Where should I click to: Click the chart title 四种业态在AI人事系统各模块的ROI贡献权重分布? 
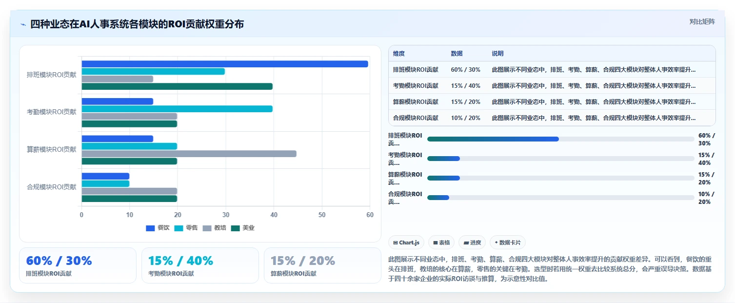pos(137,24)
